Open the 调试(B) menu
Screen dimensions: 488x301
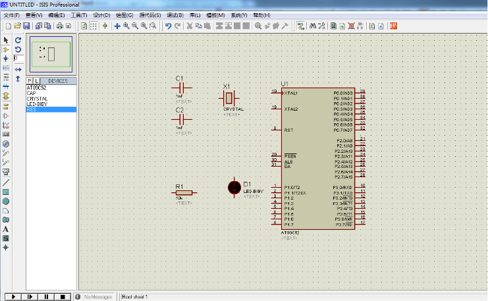point(175,14)
